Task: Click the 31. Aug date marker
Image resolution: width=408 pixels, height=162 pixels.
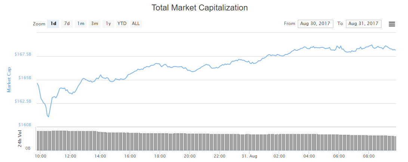Action: click(249, 156)
